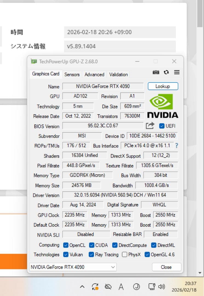Image resolution: width=204 pixels, height=296 pixels.
Task: Click the BIOS Version field 95.02.3C.C0.67
Action: [103, 126]
